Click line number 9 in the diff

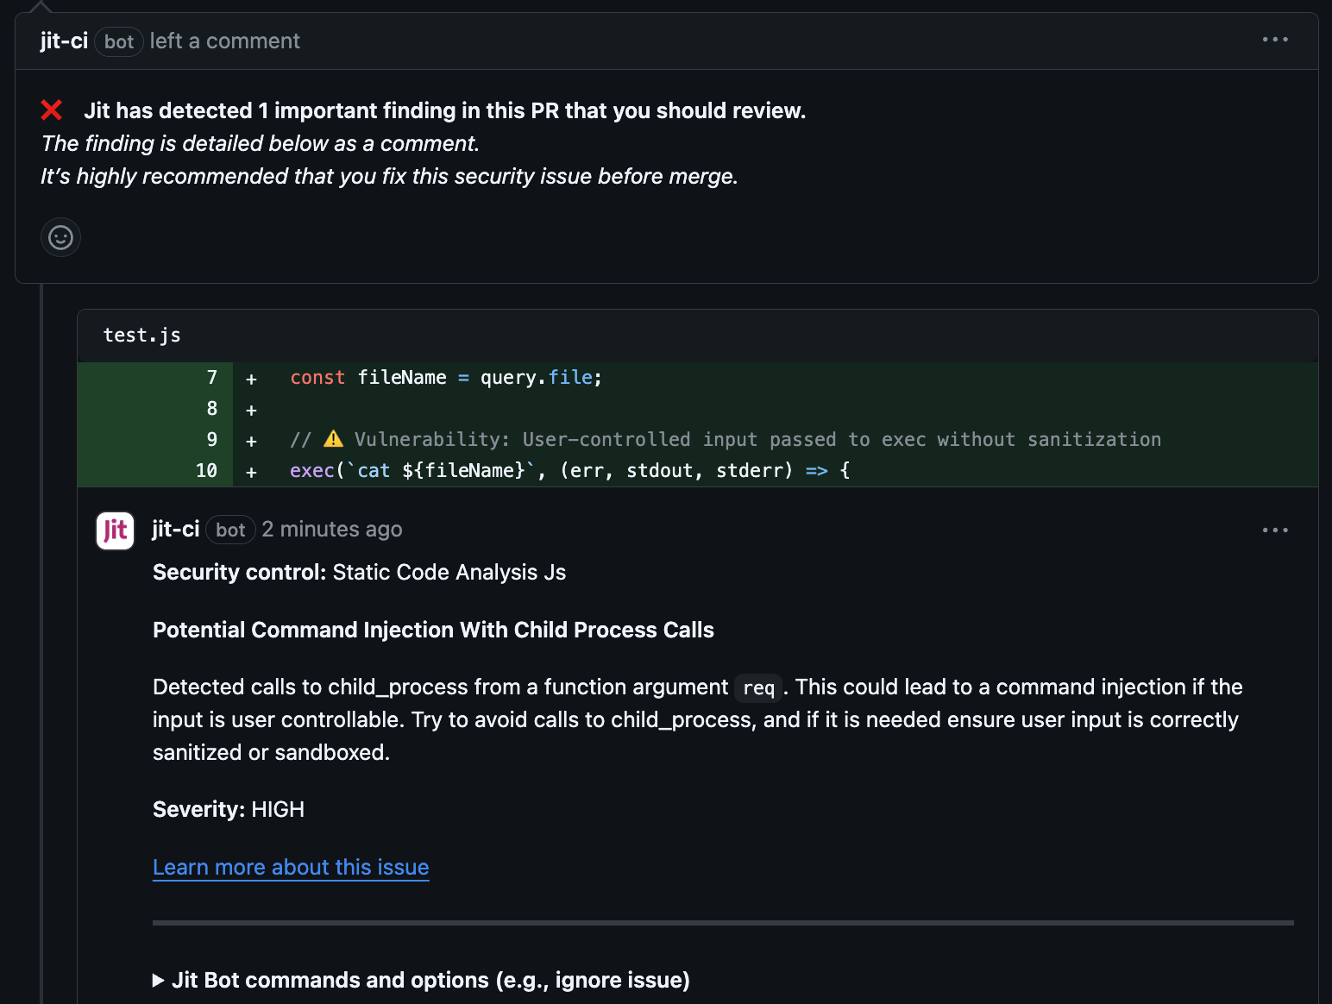coord(212,440)
